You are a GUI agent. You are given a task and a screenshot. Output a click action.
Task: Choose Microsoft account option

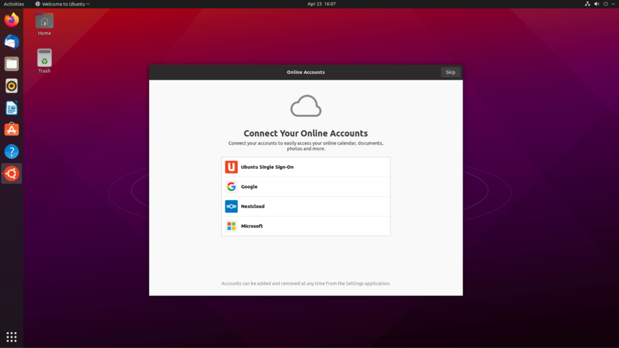tap(306, 226)
